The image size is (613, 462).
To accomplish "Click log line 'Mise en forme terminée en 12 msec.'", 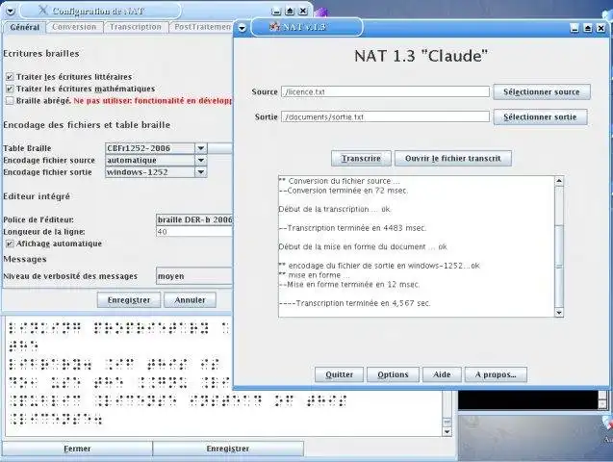I will pyautogui.click(x=349, y=285).
